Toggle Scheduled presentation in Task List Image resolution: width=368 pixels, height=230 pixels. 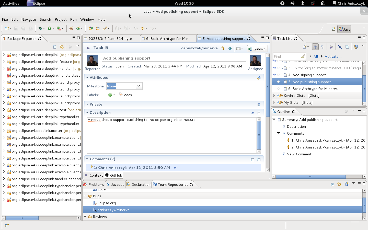pos(323,47)
